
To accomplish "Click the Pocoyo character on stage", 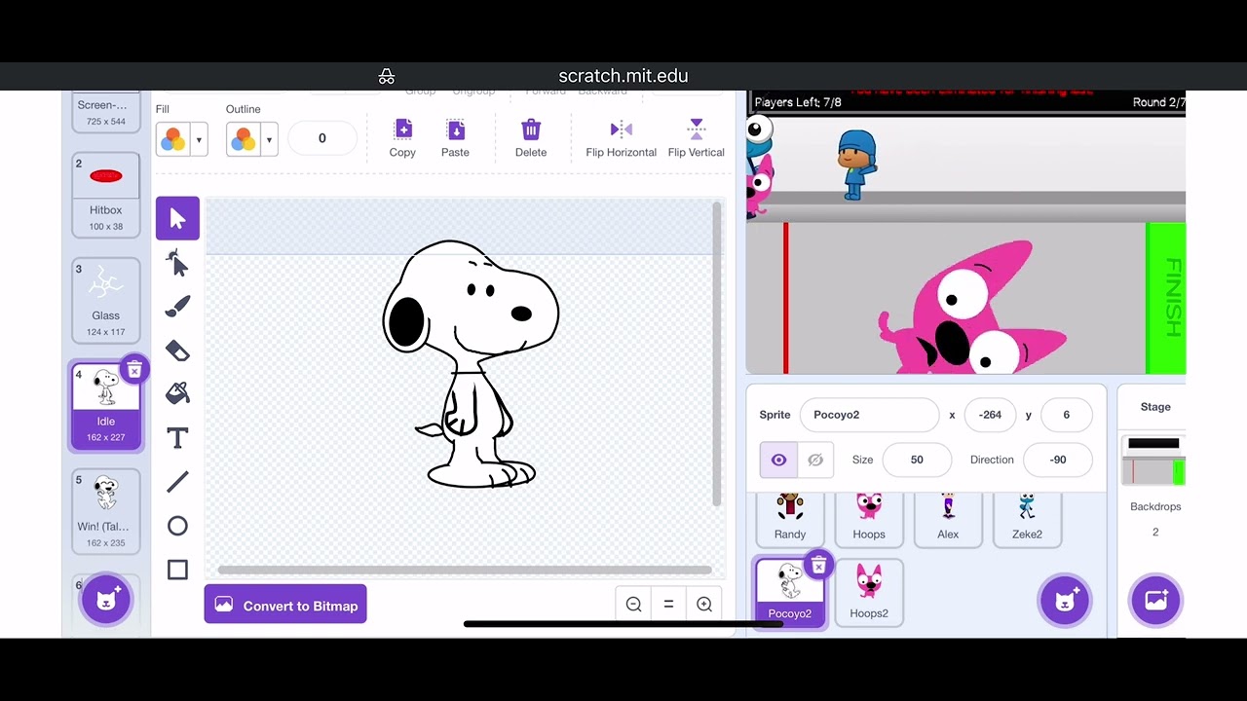I will point(856,165).
